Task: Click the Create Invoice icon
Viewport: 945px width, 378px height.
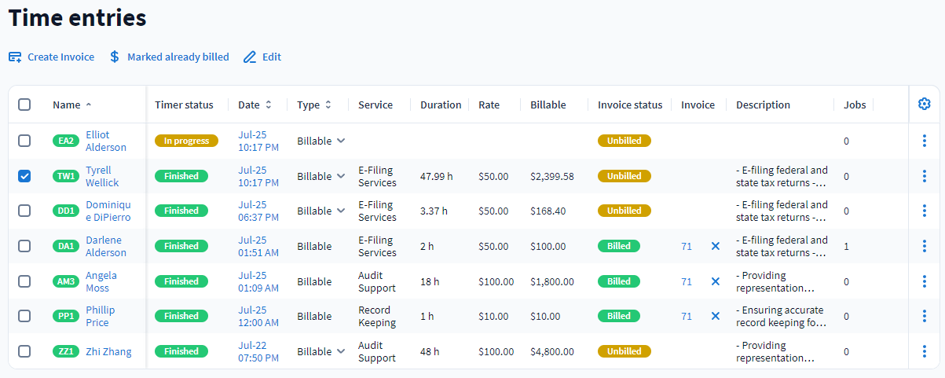Action: point(15,57)
